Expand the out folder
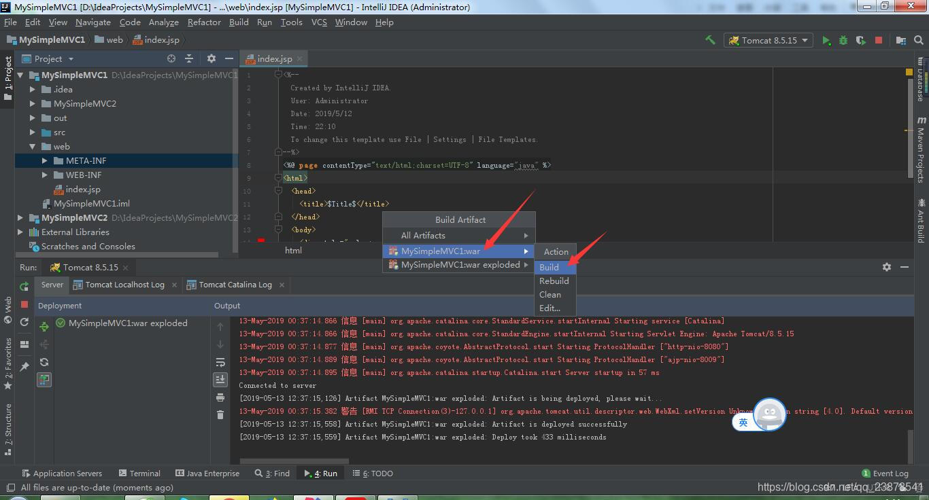929x500 pixels. [x=32, y=118]
